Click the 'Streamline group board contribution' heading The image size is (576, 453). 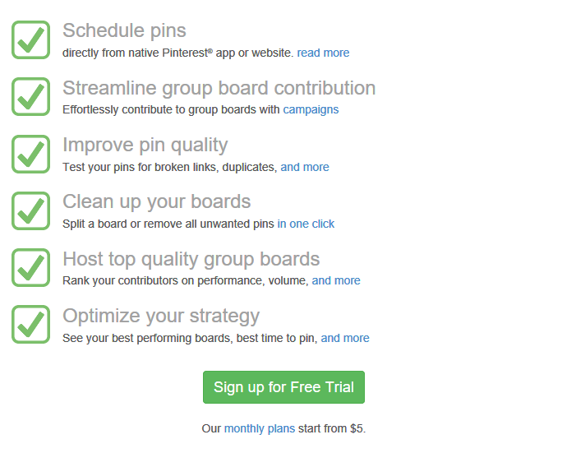pyautogui.click(x=219, y=88)
